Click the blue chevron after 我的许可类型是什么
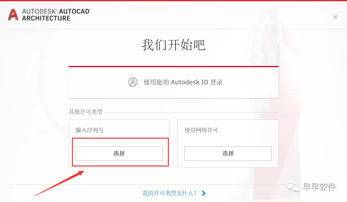The width and height of the screenshot is (347, 202). (204, 193)
